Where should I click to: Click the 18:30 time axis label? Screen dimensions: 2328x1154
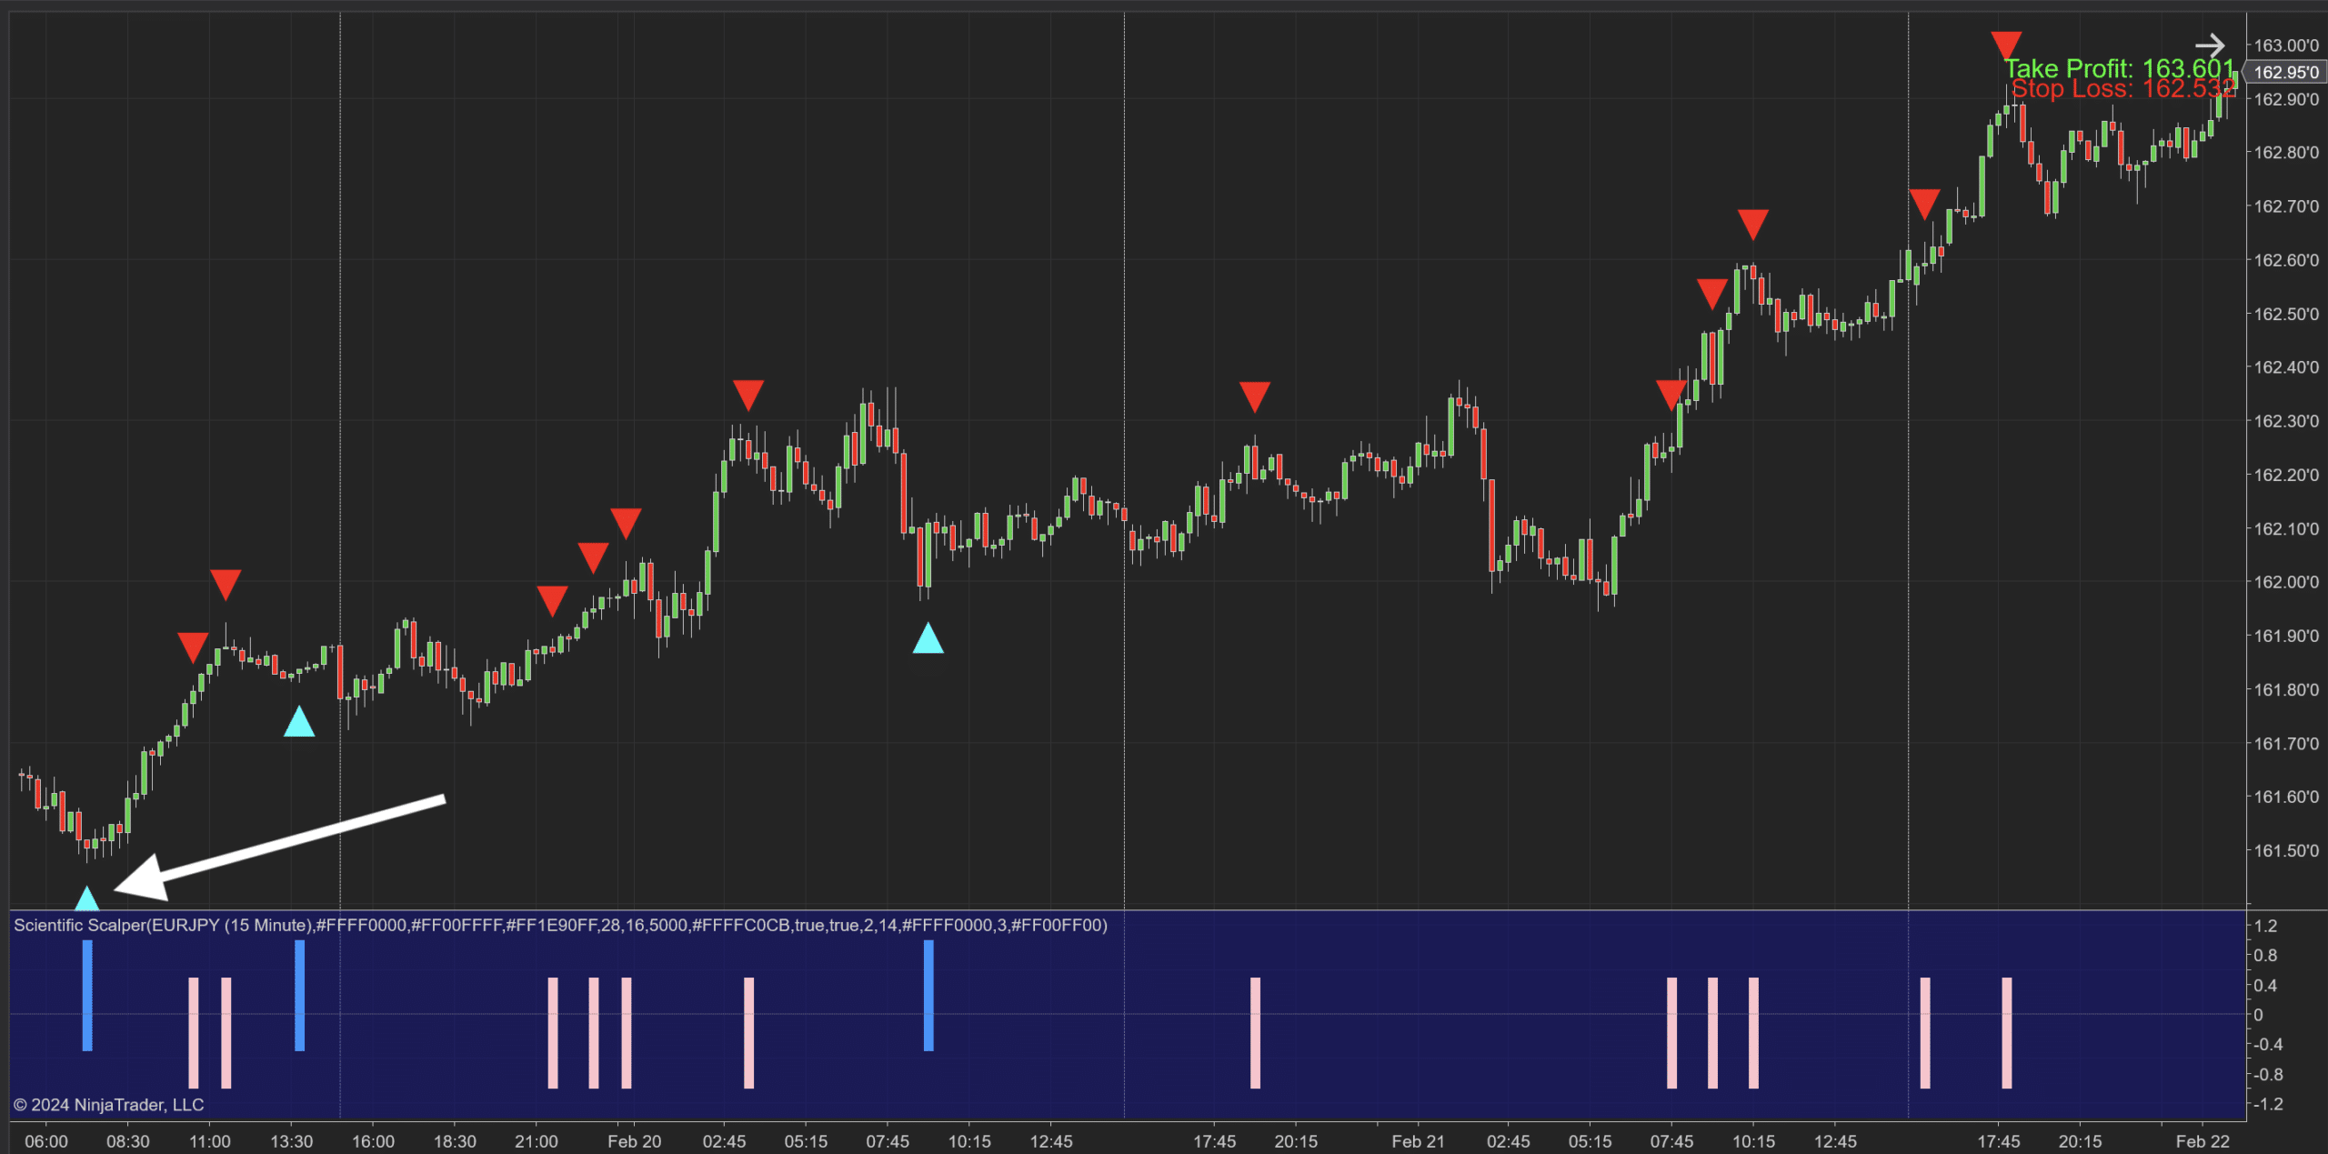[455, 1141]
